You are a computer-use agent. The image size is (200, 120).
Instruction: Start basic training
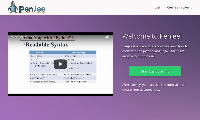click(155, 71)
